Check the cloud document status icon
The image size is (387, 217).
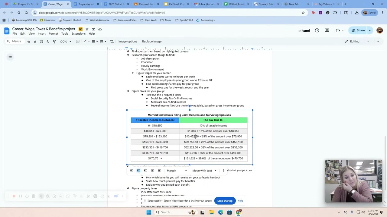point(100,29)
